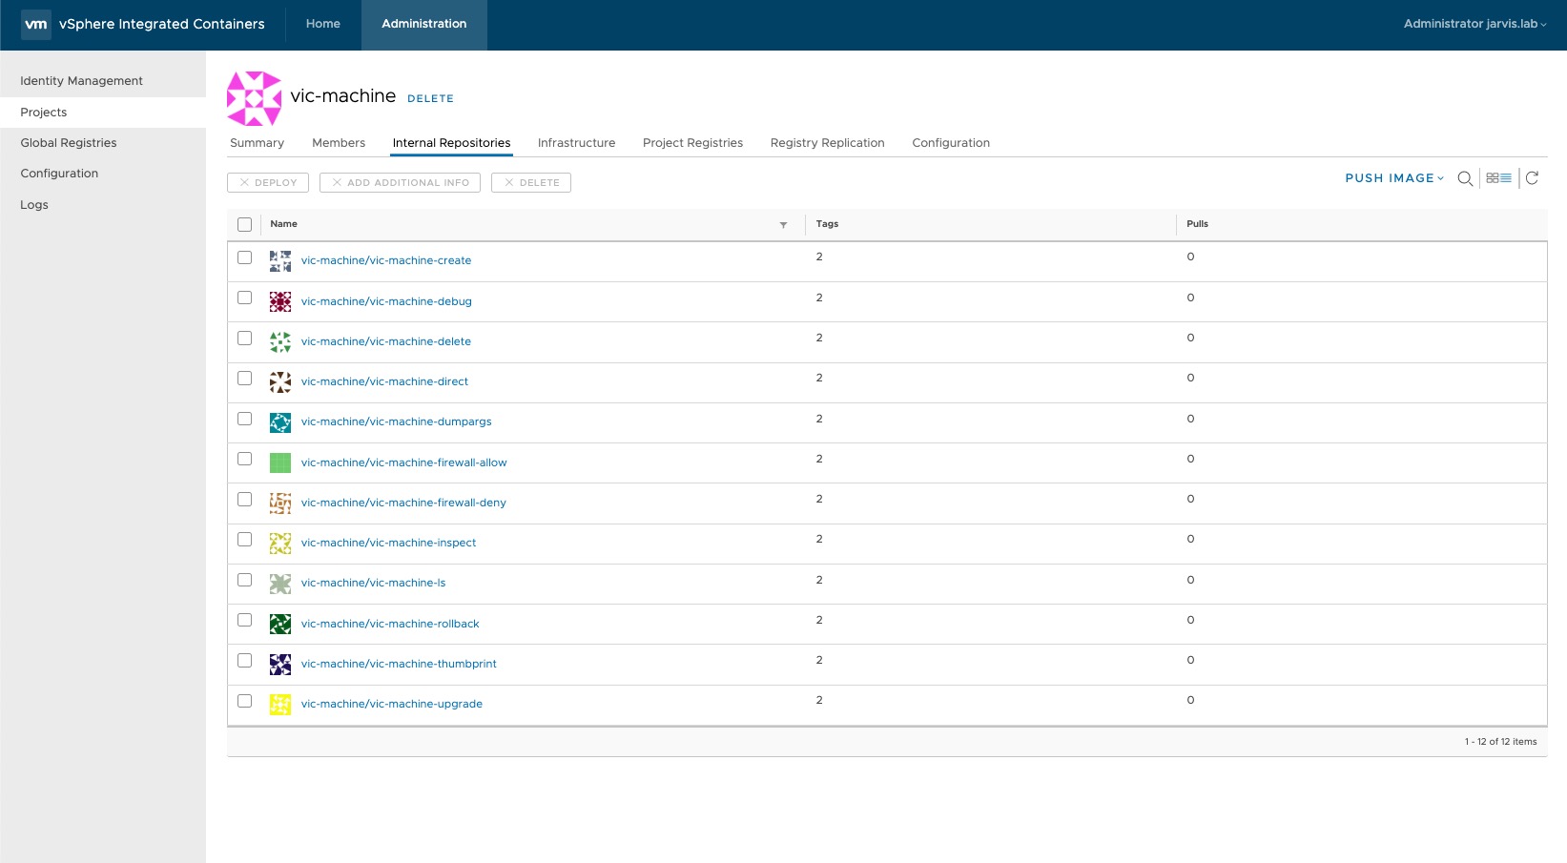1567x863 pixels.
Task: Check the vic-machine-direct row checkbox
Action: (x=244, y=379)
